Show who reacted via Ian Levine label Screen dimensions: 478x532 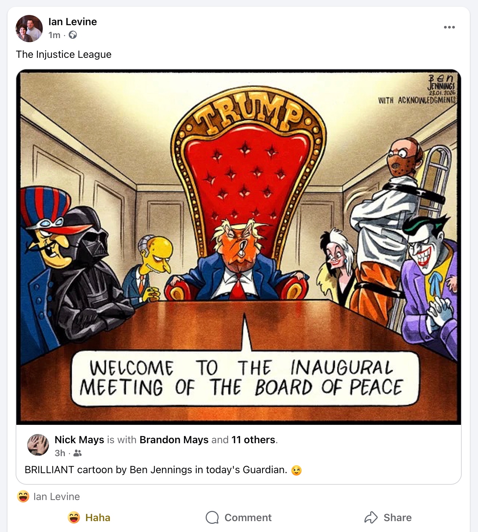pyautogui.click(x=56, y=497)
